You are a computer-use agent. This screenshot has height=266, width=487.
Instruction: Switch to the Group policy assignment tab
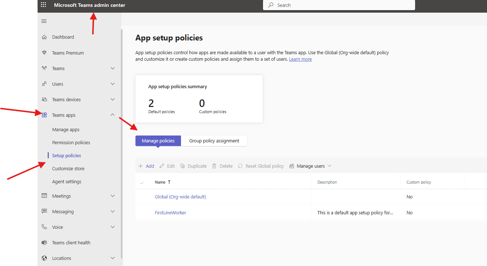(x=214, y=141)
